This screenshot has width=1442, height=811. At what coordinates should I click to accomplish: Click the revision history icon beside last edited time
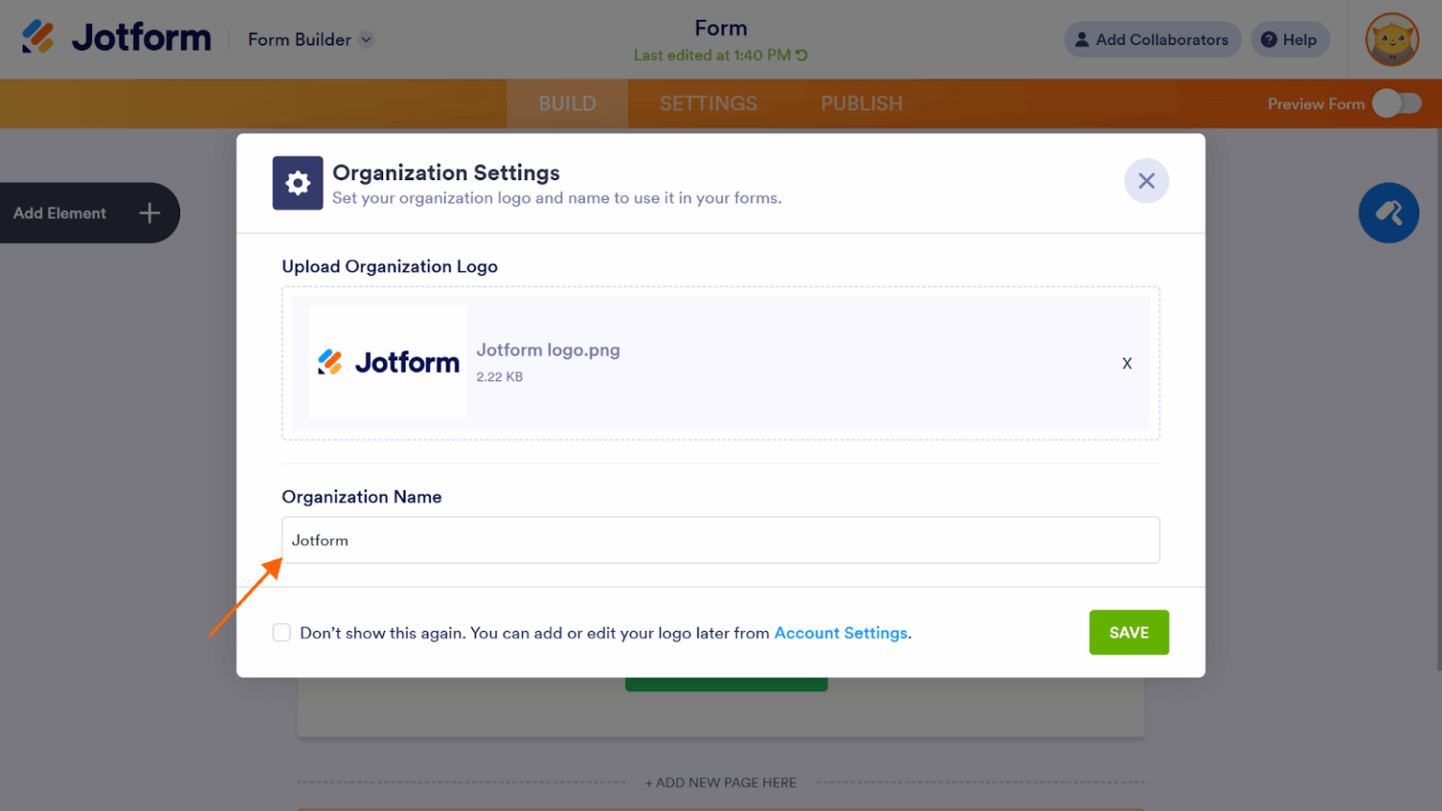pyautogui.click(x=803, y=55)
